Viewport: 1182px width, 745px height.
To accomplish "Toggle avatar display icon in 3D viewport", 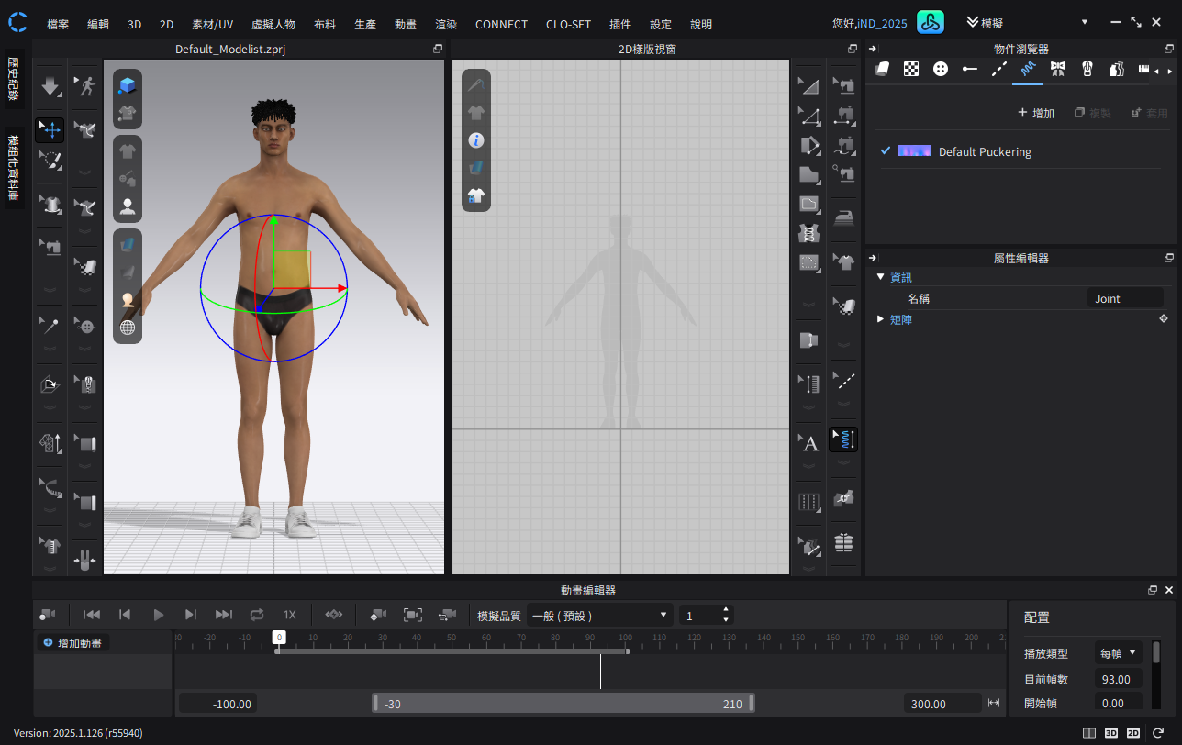I will (x=128, y=205).
